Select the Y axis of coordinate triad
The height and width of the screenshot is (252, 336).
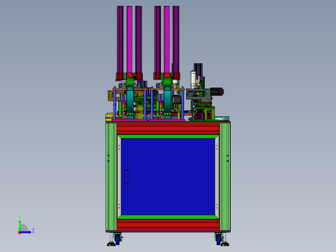point(20,226)
